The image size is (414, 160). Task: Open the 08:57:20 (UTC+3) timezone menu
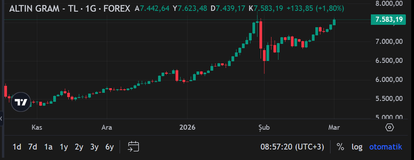(x=292, y=147)
